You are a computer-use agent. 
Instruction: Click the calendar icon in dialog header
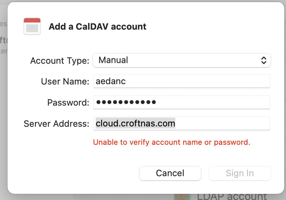[x=32, y=26]
